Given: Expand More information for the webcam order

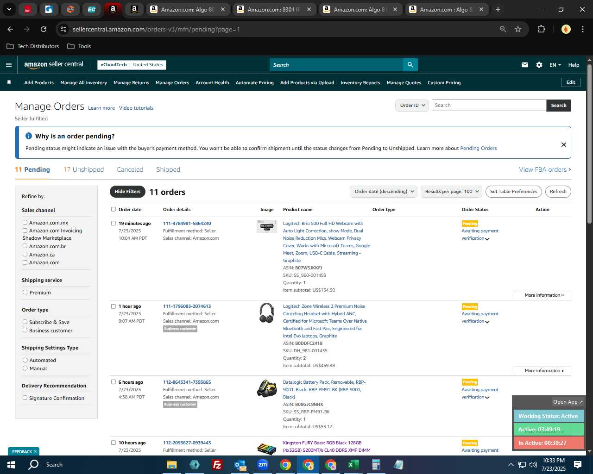Looking at the screenshot, I should 543,295.
